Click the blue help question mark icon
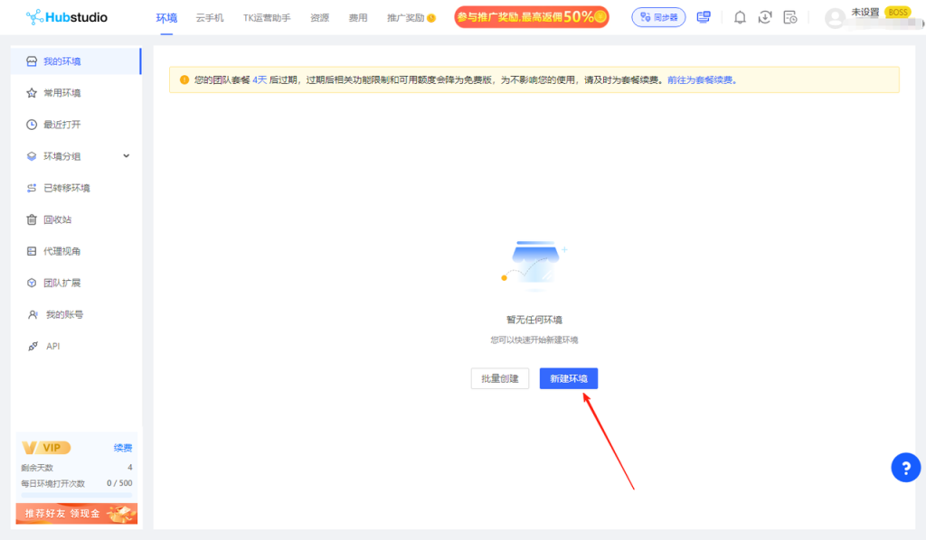The image size is (926, 540). coord(905,467)
